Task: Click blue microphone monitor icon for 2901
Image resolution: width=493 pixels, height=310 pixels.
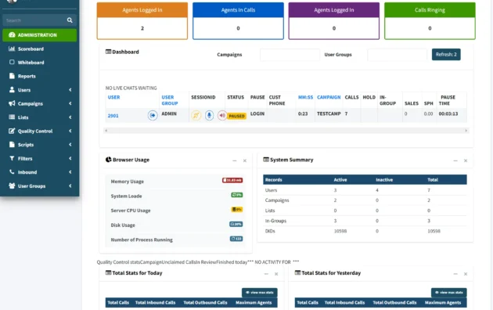Action: (x=209, y=115)
